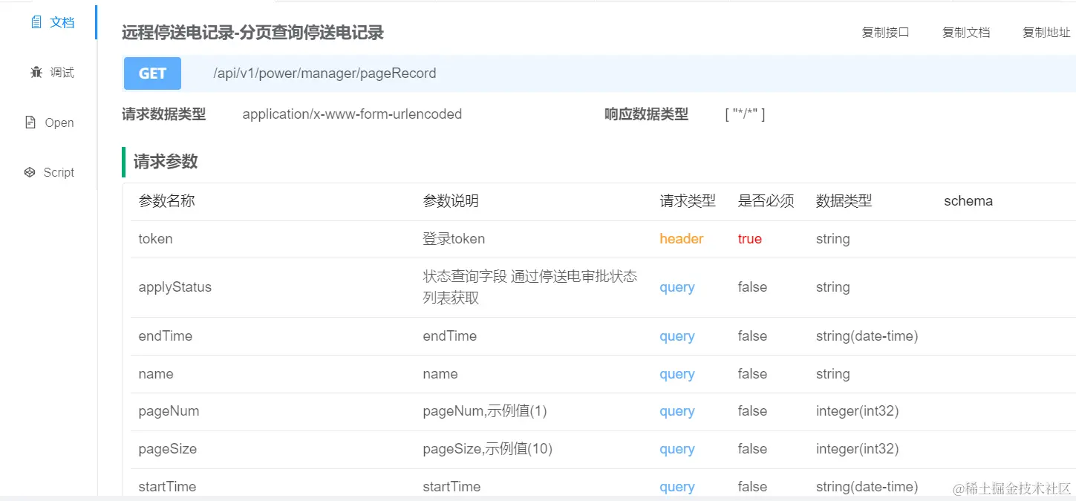1076x501 pixels.
Task: Select the /api/v1/power/manager/pageRecord path
Action: (325, 73)
